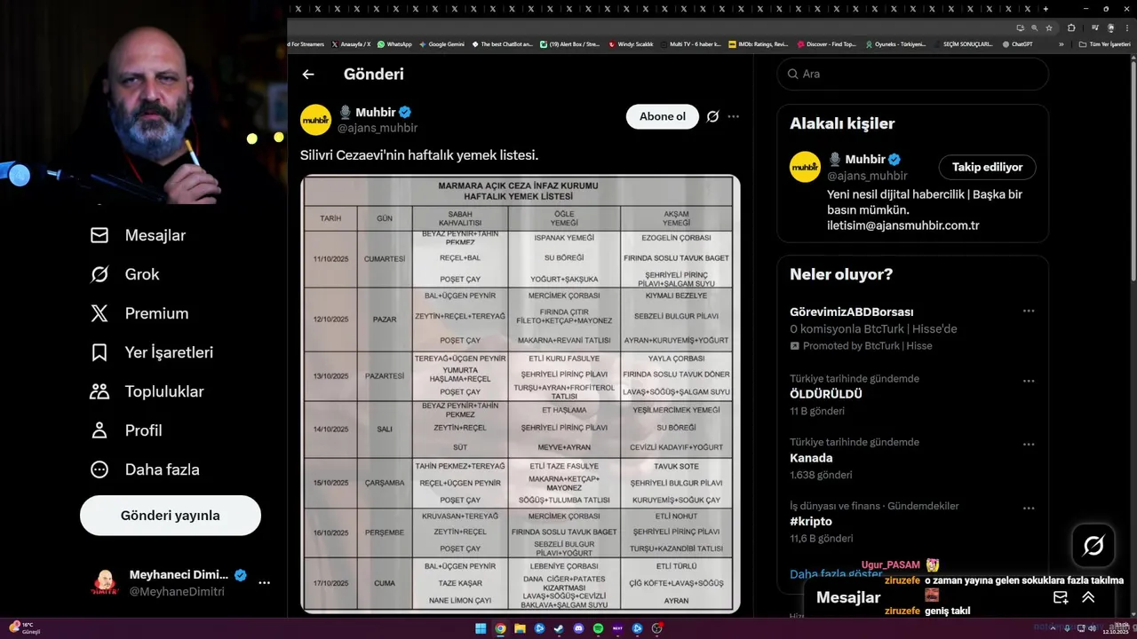This screenshot has height=639, width=1137.
Task: Open Mesajlar in the left sidebar
Action: 138,235
